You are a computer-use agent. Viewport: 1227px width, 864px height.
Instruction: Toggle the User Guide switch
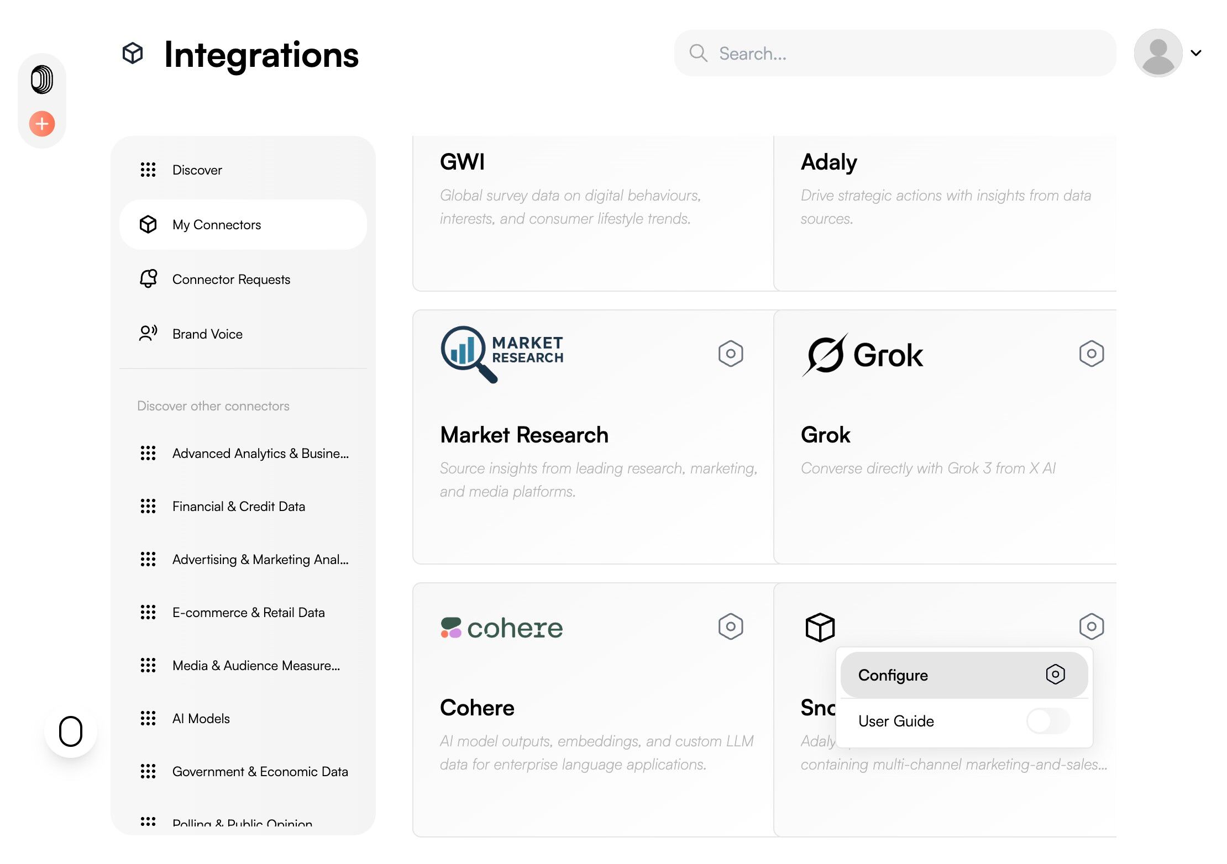point(1048,721)
